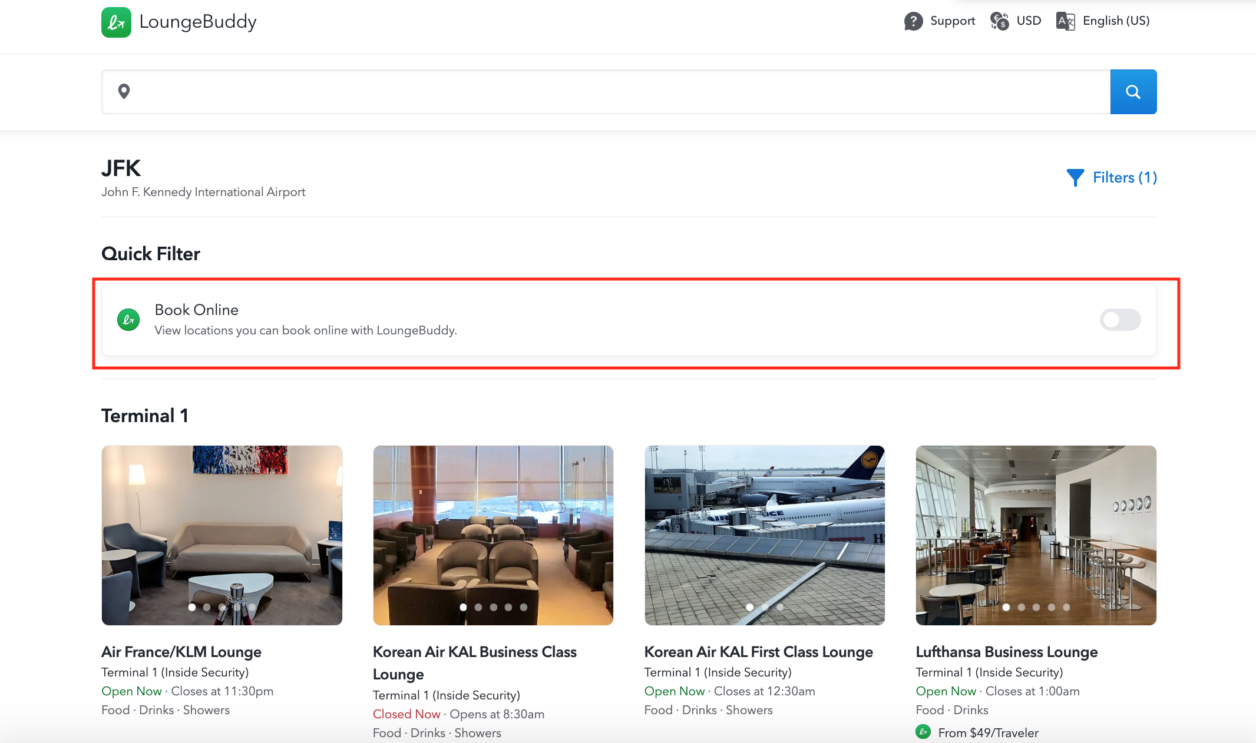Open the Korean Air KAL First Class photo
Image resolution: width=1256 pixels, height=743 pixels.
tap(765, 535)
